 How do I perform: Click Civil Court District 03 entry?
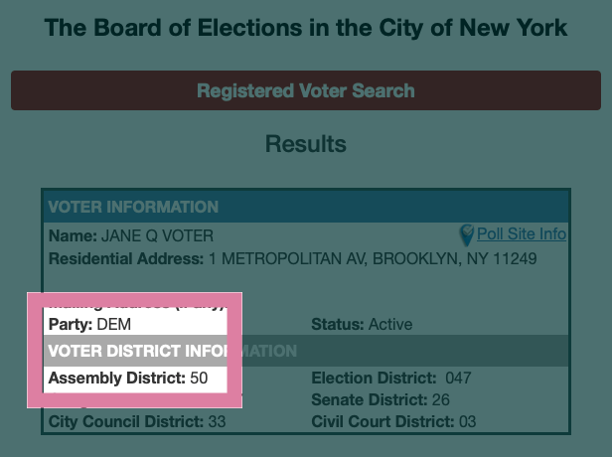click(x=393, y=421)
